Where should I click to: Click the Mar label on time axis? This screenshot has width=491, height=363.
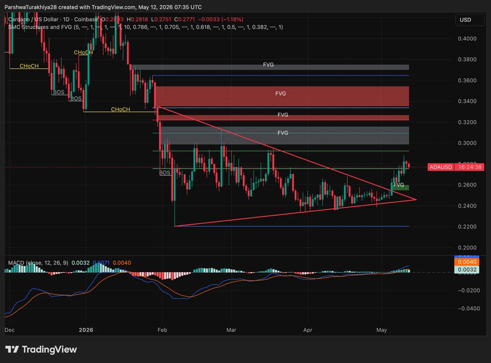click(x=231, y=330)
